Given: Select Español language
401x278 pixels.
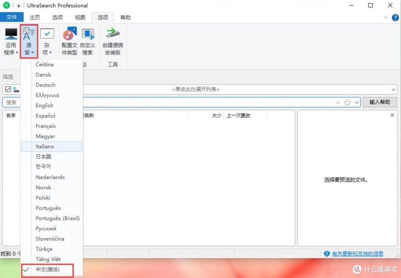Looking at the screenshot, I should 52,116.
